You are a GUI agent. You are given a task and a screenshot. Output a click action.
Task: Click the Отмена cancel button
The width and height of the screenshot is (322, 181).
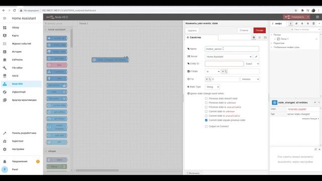[x=244, y=30]
